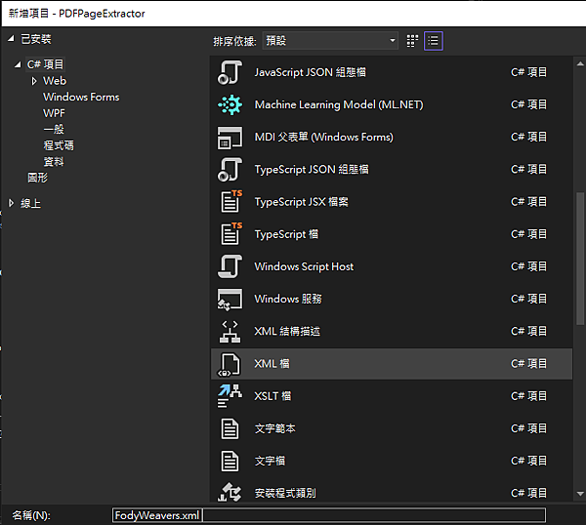The image size is (586, 525).
Task: Click the 'TypeScript 檔' template name
Action: coord(286,234)
